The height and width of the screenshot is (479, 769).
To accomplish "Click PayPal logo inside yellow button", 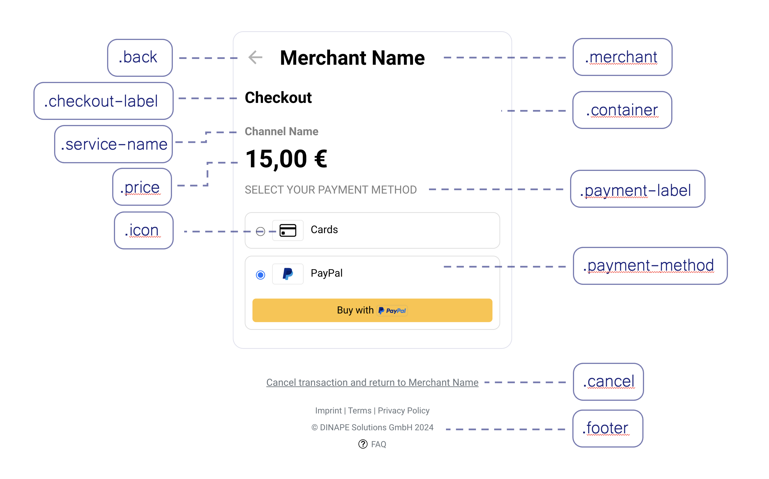I will click(392, 310).
